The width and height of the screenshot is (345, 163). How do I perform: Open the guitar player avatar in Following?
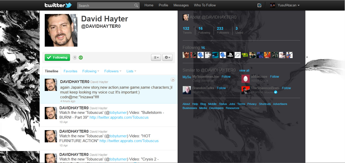pyautogui.click(x=290, y=55)
